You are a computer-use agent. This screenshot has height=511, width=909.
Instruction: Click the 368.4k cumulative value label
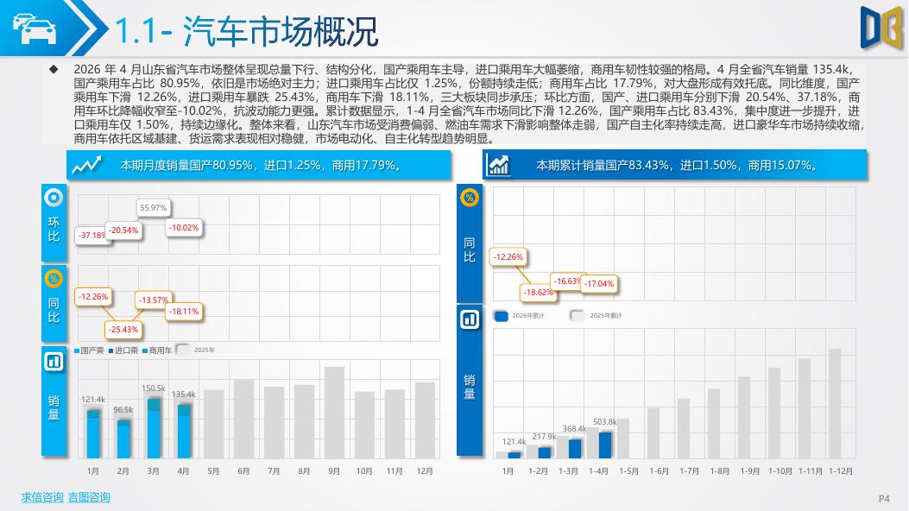[575, 429]
